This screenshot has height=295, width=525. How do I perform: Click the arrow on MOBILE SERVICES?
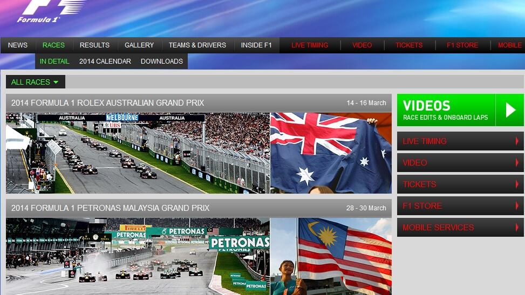[x=517, y=228]
